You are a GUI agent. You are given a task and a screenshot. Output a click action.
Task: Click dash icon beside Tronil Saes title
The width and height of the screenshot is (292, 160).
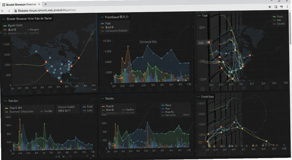198,97
